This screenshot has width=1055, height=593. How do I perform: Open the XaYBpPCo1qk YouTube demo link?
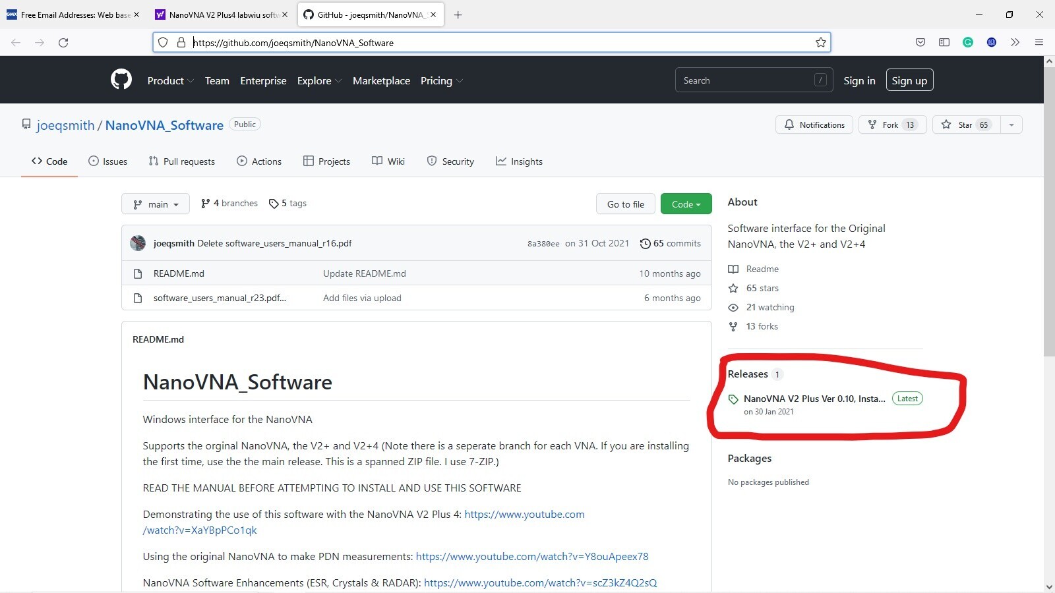coord(363,522)
